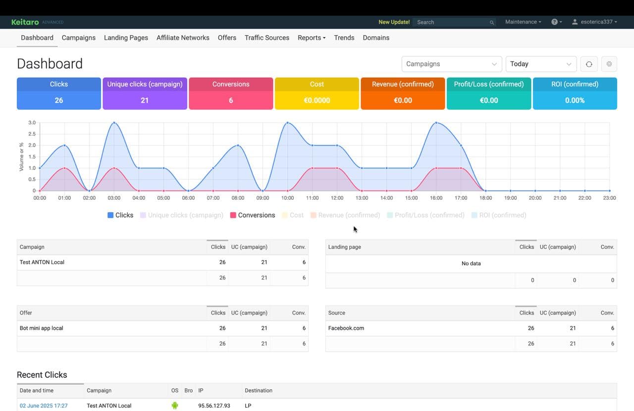This screenshot has width=634, height=411.
Task: Click the No data landing page cell
Action: [471, 264]
